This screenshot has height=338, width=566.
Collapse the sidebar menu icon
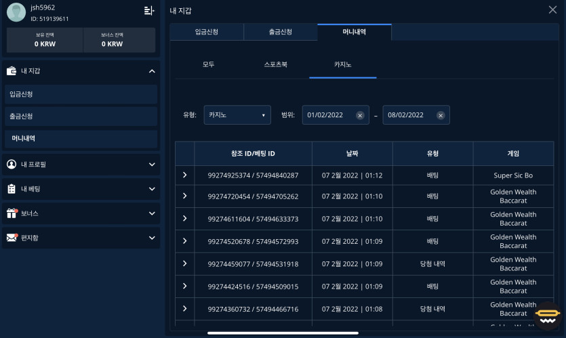click(x=149, y=11)
